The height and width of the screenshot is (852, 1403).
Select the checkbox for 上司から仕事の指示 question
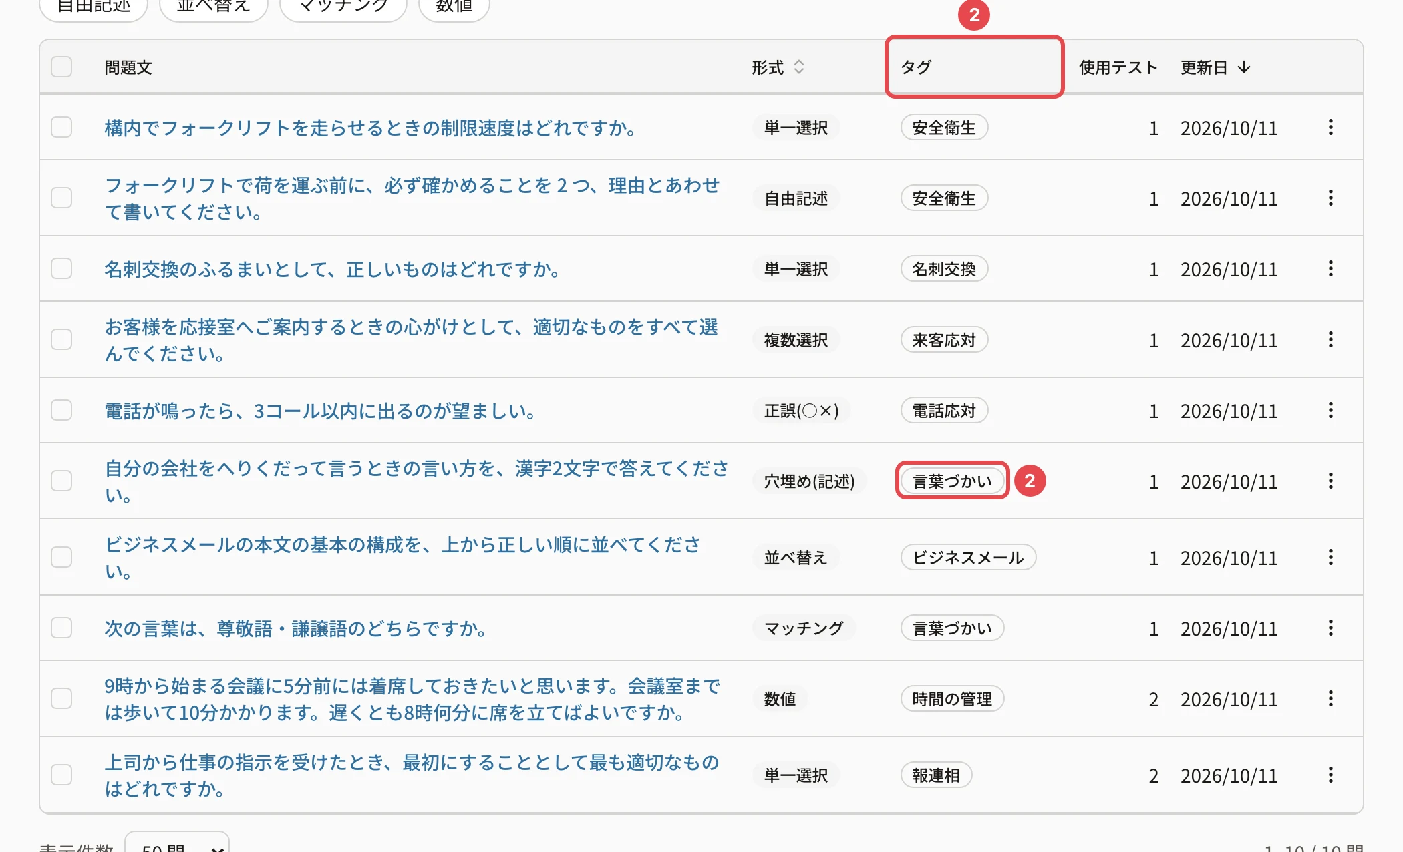61,775
